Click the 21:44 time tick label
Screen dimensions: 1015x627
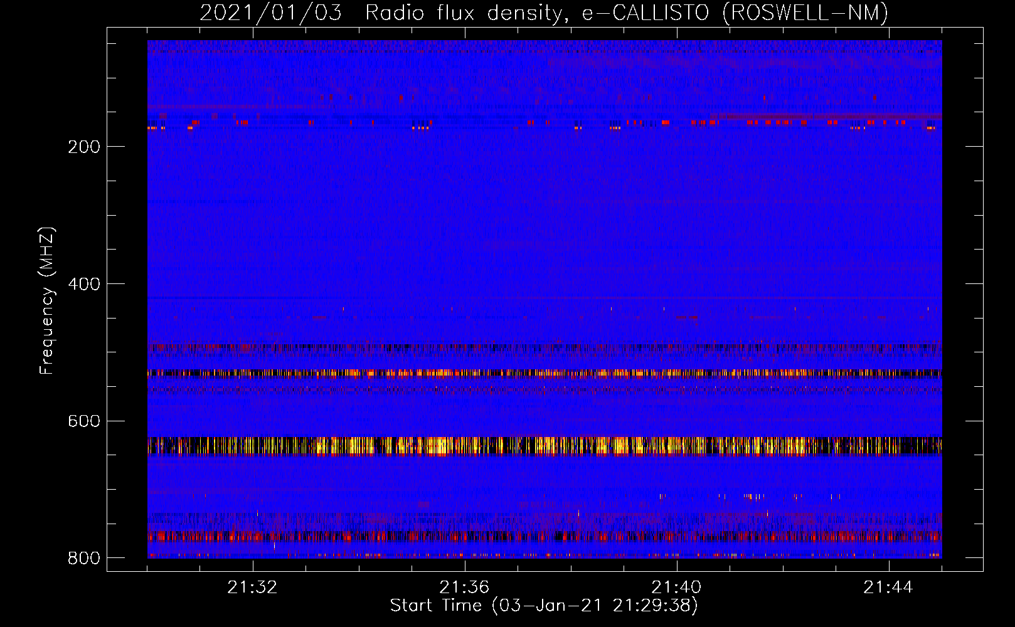coord(888,587)
